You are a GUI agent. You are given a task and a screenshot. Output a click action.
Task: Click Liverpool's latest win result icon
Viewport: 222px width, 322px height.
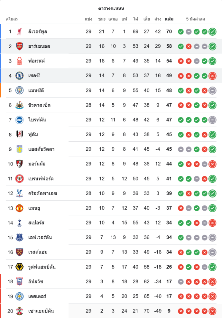(212, 32)
